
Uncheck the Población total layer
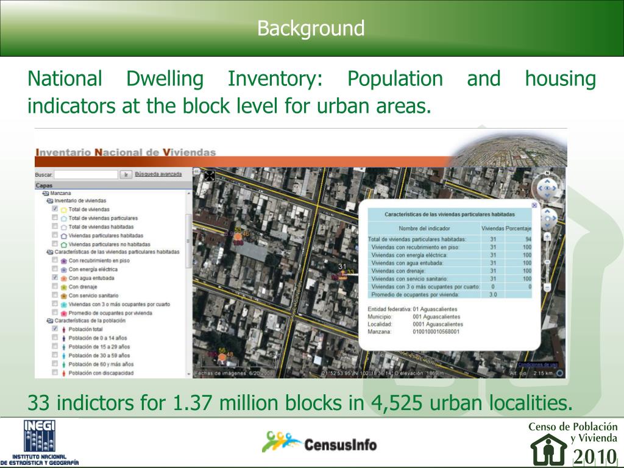(x=55, y=329)
